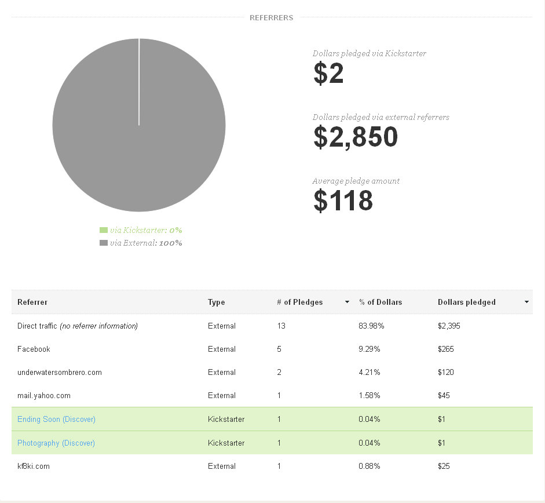545x503 pixels.
Task: Click the # of Pledges column header
Action: (x=299, y=302)
